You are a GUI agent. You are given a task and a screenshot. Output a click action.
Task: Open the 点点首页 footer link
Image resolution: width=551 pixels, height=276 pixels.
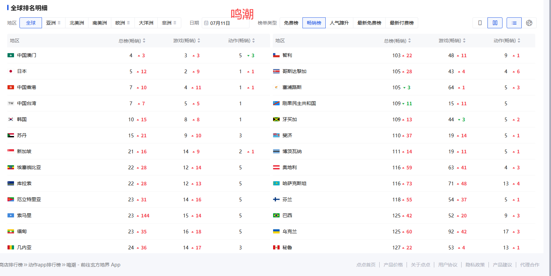[366, 265]
